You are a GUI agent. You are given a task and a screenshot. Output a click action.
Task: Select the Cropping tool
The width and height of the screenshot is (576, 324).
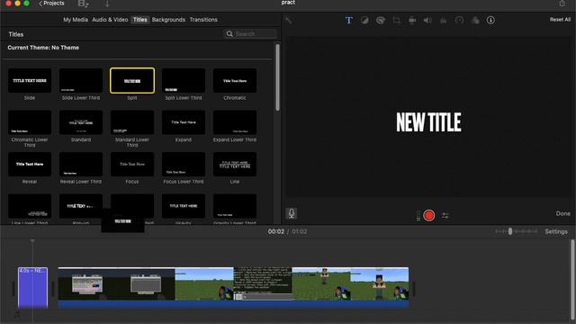[396, 20]
